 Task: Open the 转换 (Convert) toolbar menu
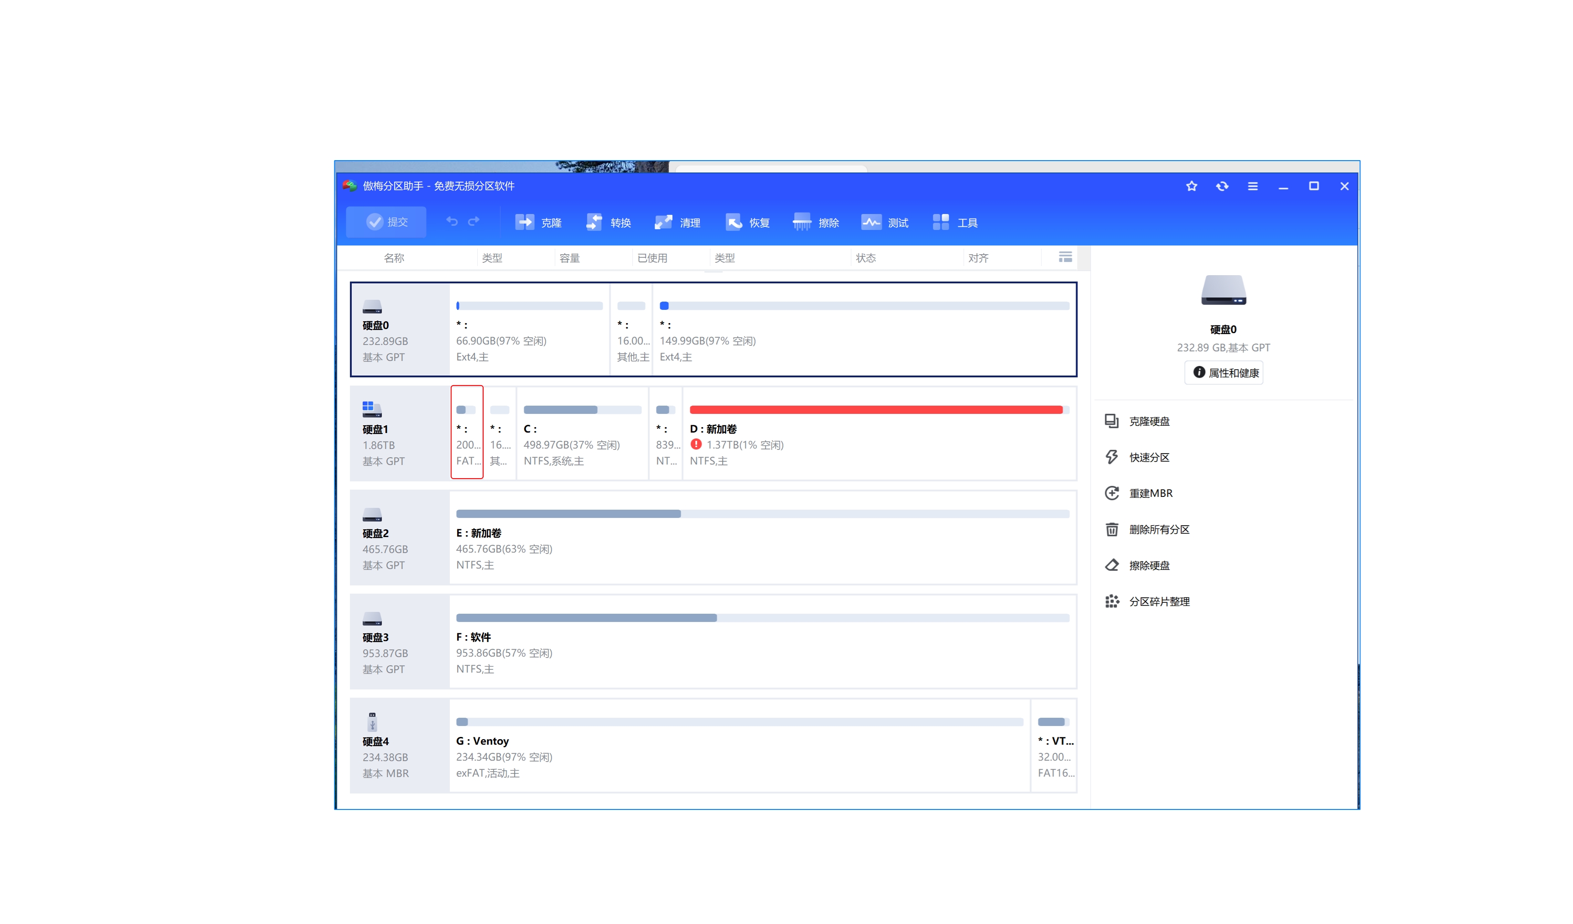coord(608,222)
